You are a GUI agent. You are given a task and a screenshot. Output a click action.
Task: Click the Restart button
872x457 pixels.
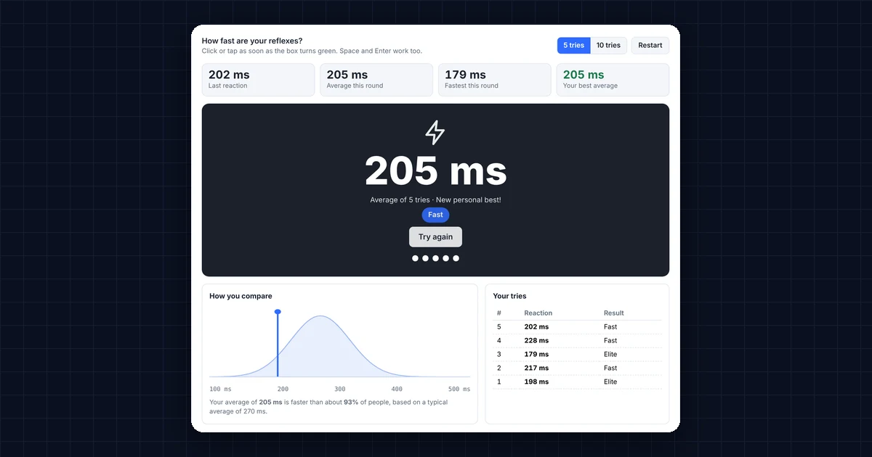[x=650, y=45]
